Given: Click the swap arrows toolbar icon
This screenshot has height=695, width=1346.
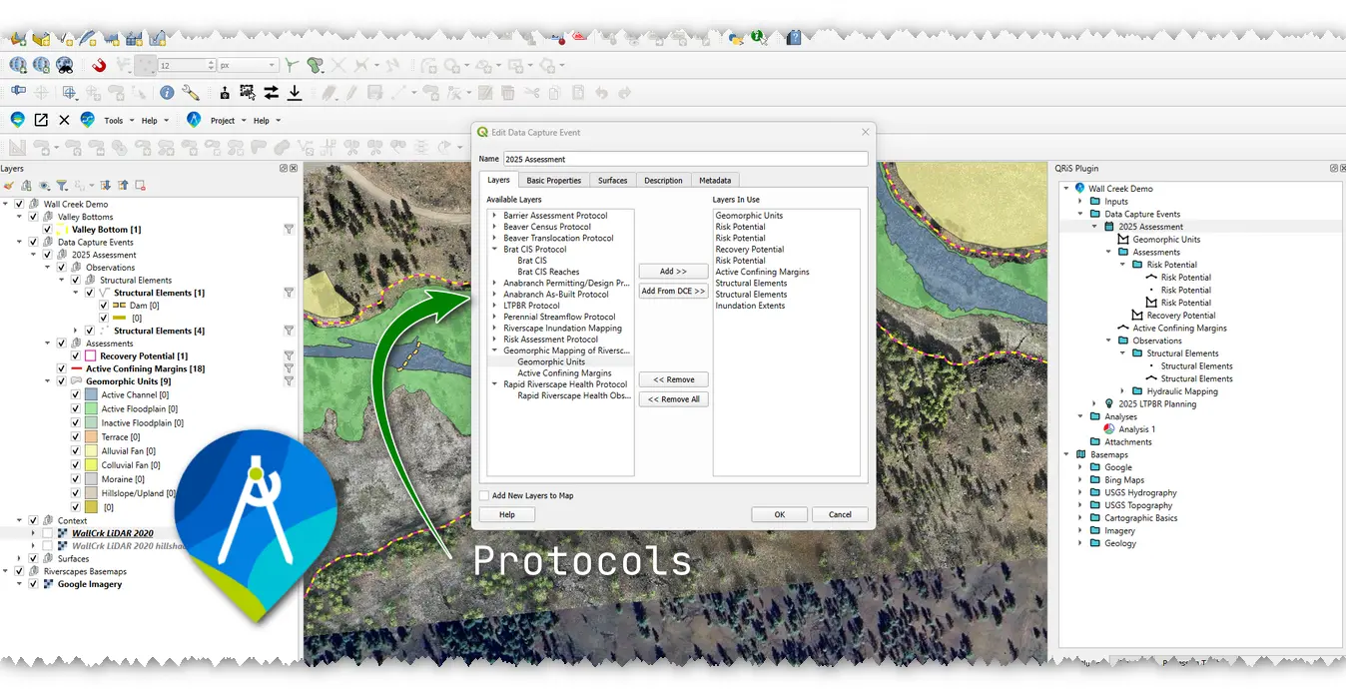Looking at the screenshot, I should [271, 93].
